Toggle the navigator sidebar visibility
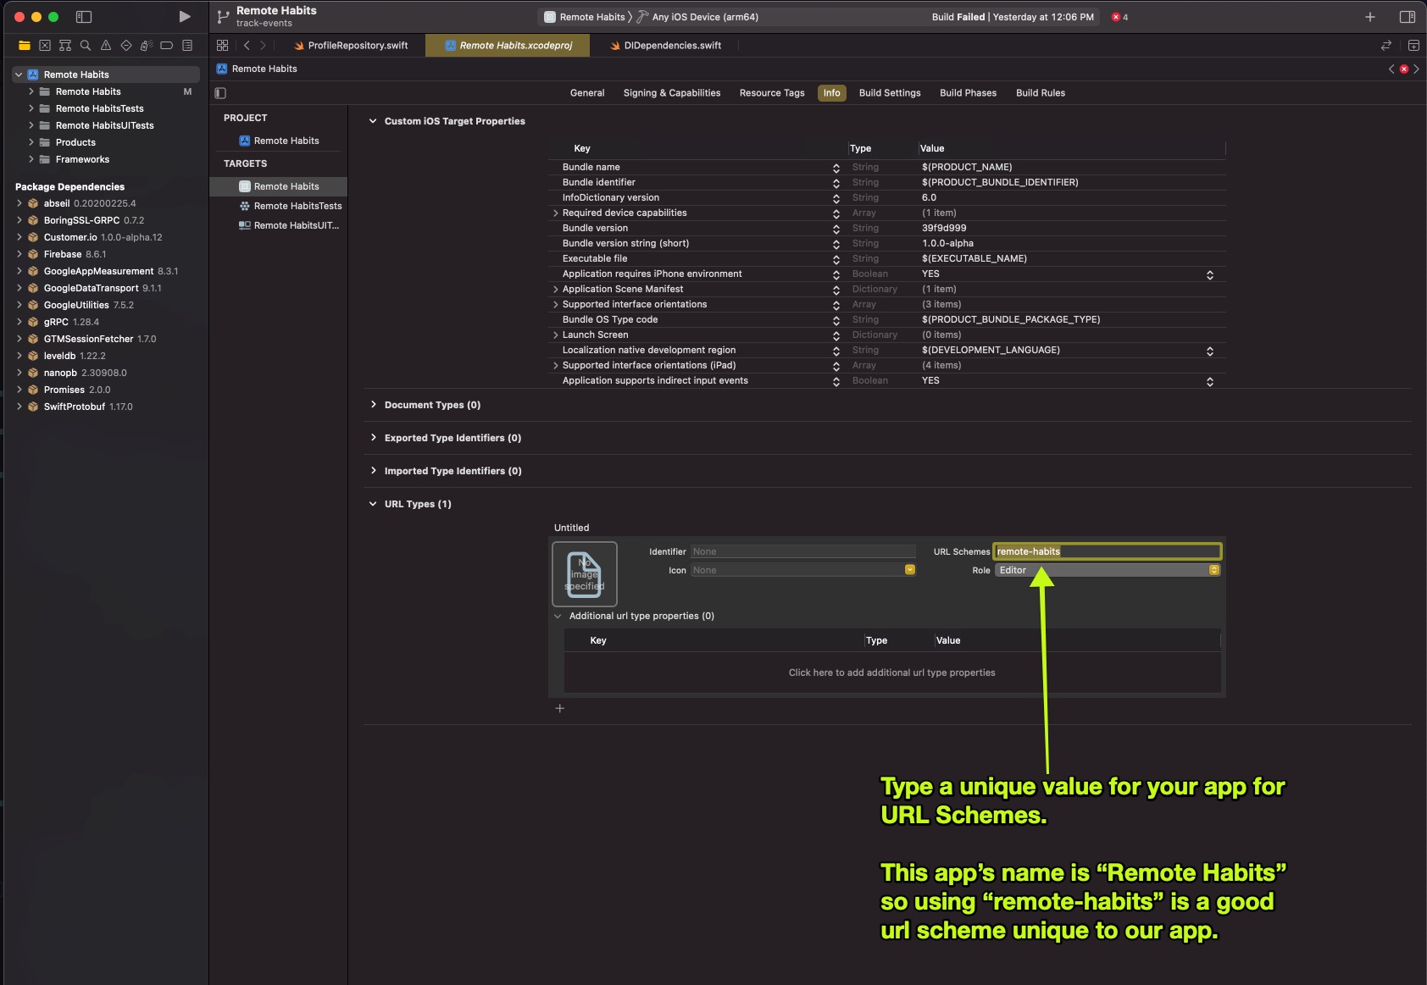The width and height of the screenshot is (1427, 985). click(x=83, y=16)
